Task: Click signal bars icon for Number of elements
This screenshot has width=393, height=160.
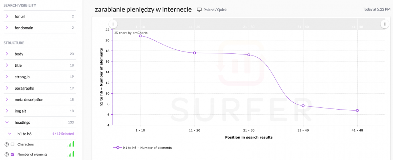Action: point(71,154)
